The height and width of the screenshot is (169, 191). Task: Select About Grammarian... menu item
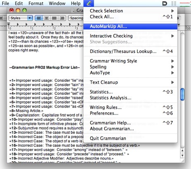[130, 129]
